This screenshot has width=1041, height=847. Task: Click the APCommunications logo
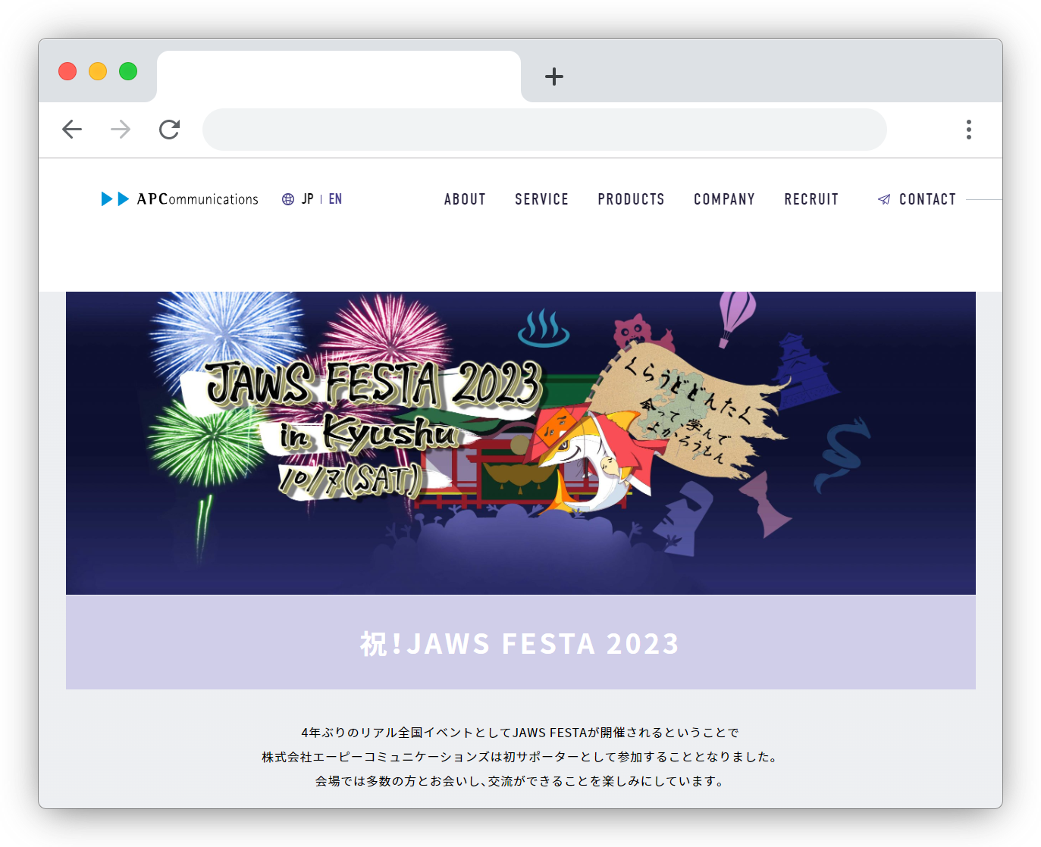180,199
